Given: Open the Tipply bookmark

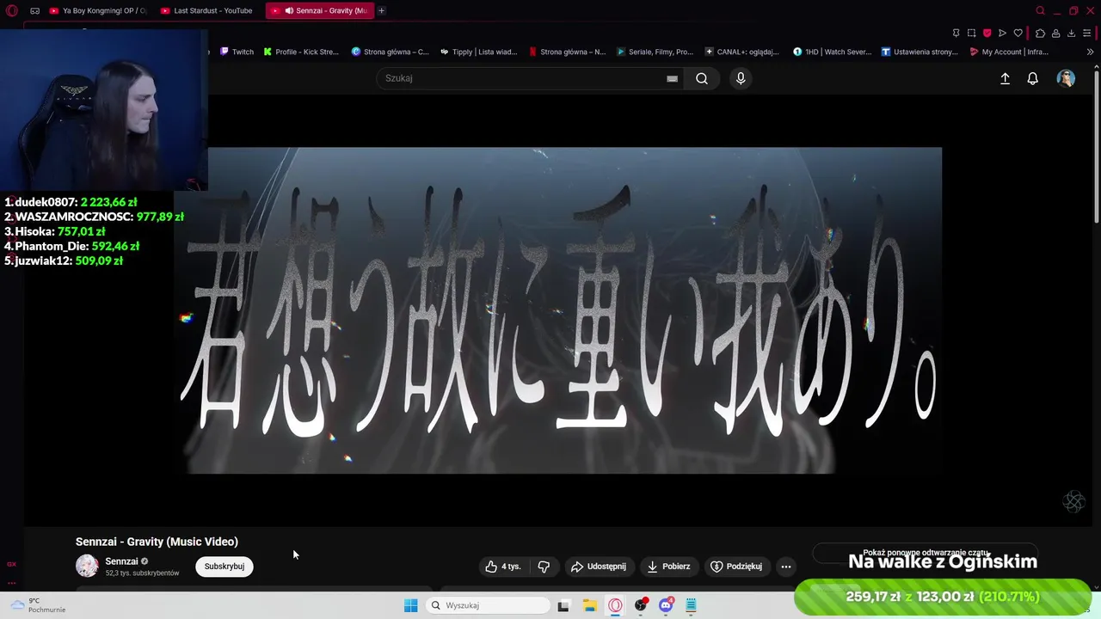Looking at the screenshot, I should click(478, 52).
